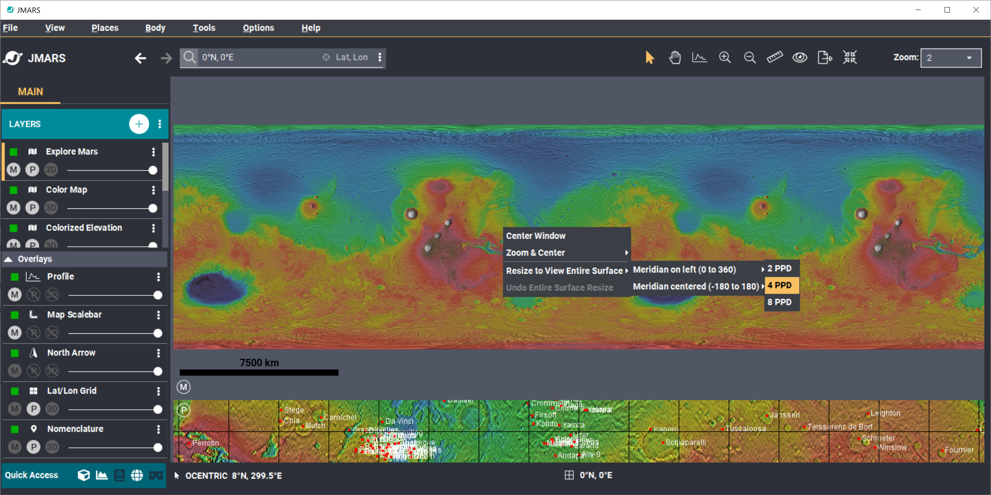Select the profile chart tool in toolbar
The height and width of the screenshot is (495, 991).
(x=699, y=58)
